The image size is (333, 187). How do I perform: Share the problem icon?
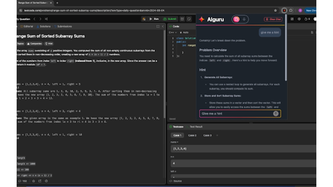pyautogui.click(x=40, y=181)
